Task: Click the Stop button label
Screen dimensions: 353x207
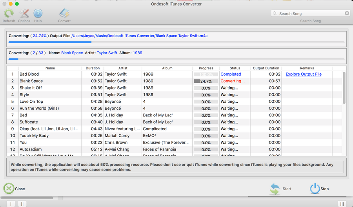Action: (x=324, y=189)
